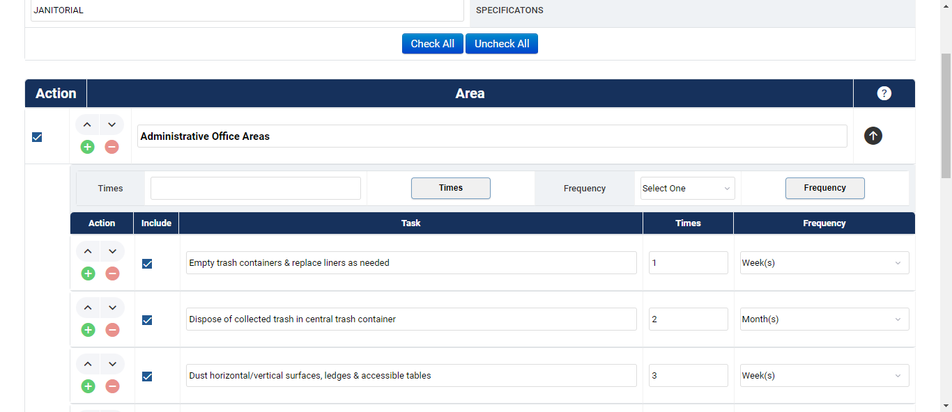This screenshot has width=952, height=412.
Task: Click the Uncheck All button
Action: point(502,44)
